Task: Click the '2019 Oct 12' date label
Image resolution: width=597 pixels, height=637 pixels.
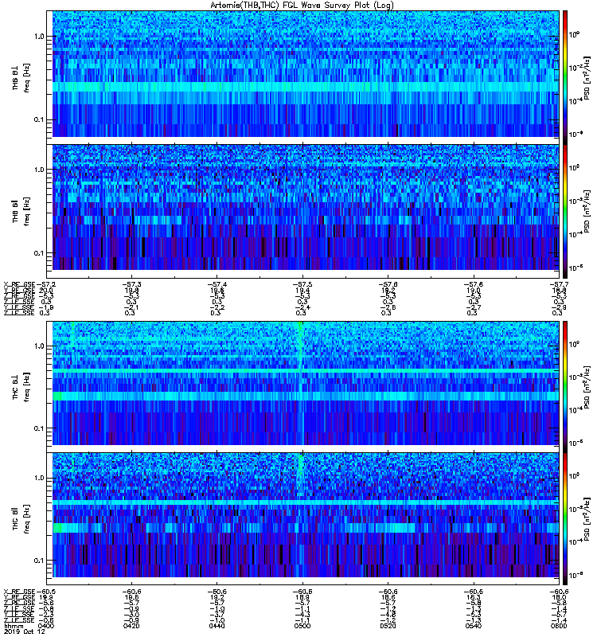Action: coord(25,631)
